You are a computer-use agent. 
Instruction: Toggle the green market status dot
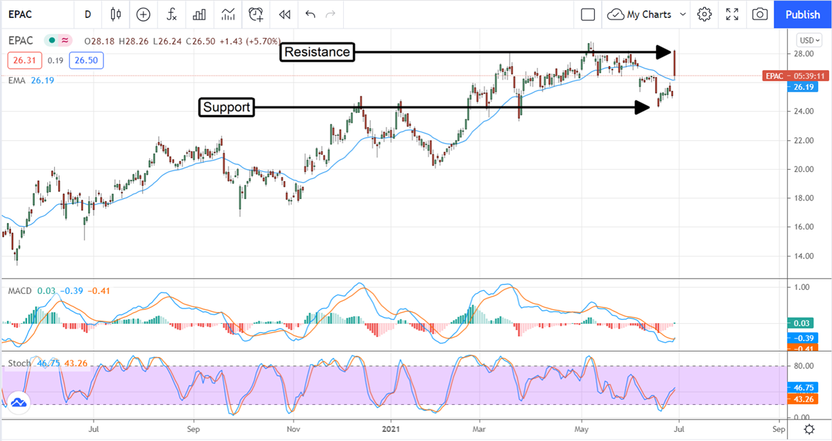pyautogui.click(x=51, y=40)
